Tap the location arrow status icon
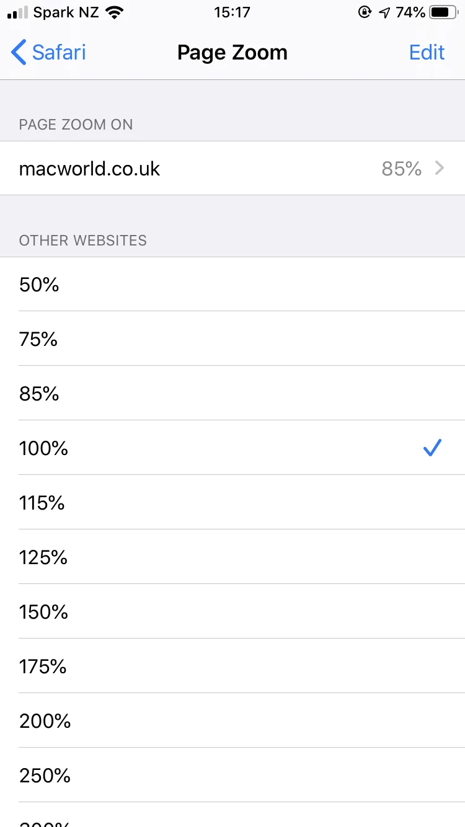 (384, 12)
